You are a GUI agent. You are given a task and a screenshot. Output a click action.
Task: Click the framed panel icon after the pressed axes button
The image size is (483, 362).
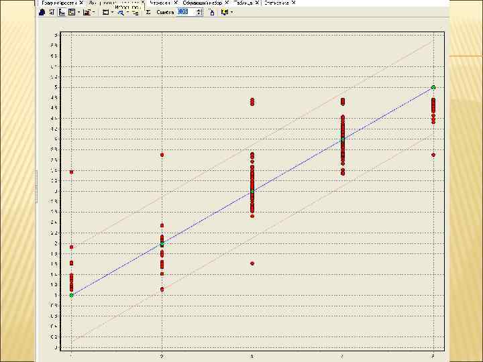(72, 12)
